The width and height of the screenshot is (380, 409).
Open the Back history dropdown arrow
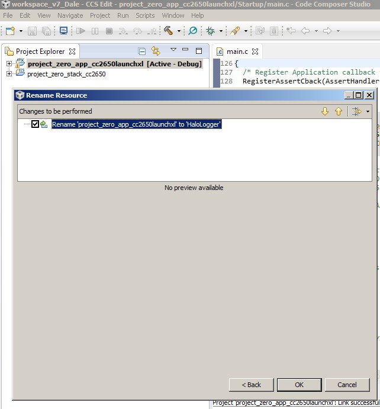coord(316,31)
